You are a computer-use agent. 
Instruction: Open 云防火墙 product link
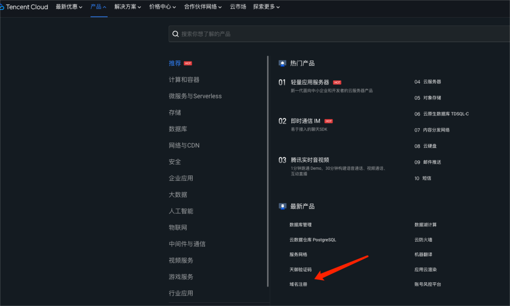point(423,239)
